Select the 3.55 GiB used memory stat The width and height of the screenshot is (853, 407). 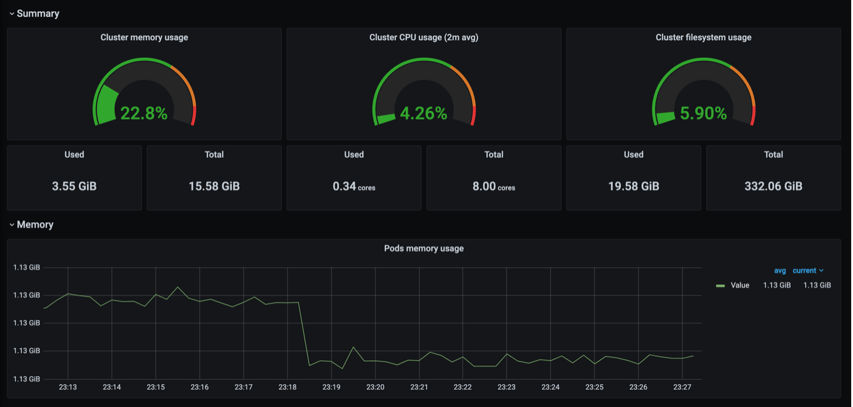[74, 186]
